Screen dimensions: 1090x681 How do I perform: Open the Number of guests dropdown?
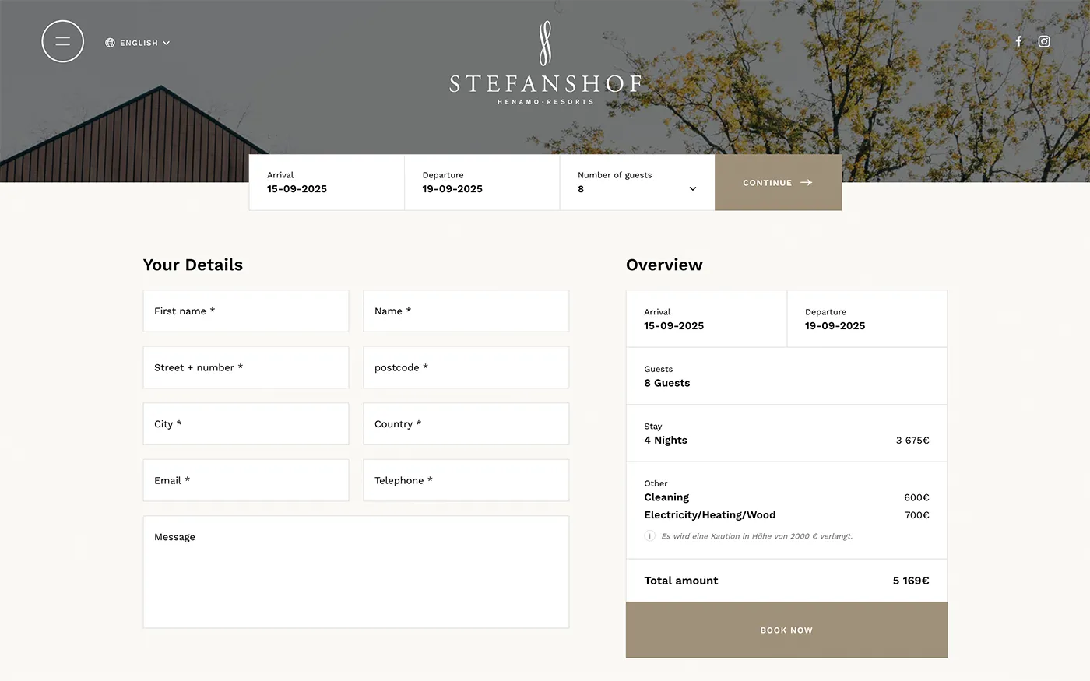click(637, 183)
